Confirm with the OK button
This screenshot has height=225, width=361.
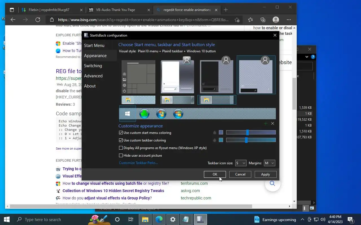click(x=215, y=174)
